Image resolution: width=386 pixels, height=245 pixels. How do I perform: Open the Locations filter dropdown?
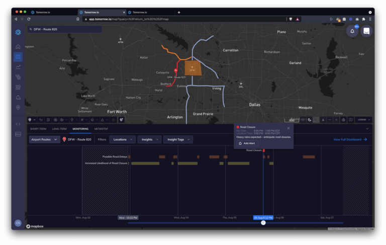tap(123, 139)
